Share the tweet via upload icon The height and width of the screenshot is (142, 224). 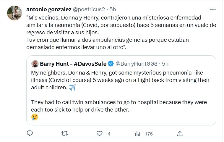(179, 133)
